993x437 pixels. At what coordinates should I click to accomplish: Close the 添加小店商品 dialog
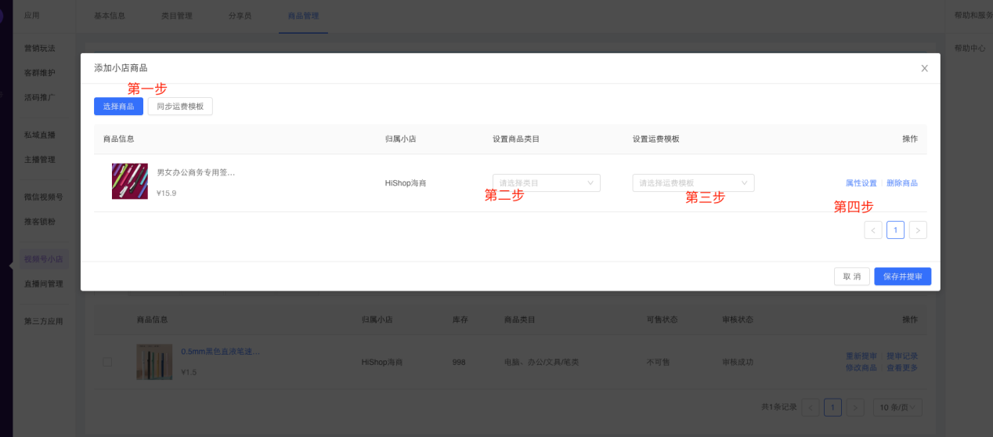[924, 68]
